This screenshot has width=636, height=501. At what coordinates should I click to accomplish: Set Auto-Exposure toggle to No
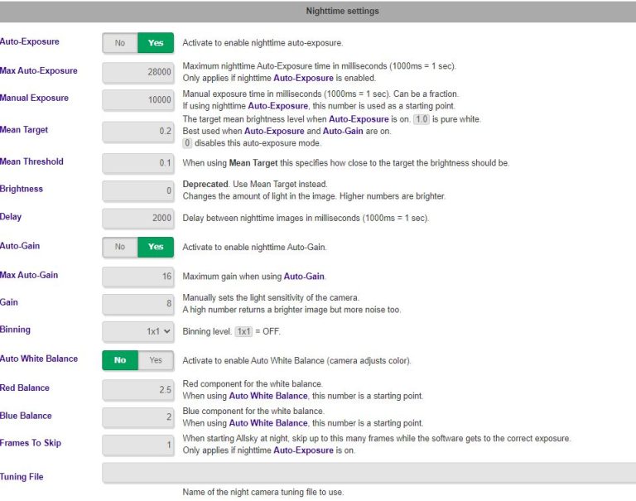tap(120, 43)
